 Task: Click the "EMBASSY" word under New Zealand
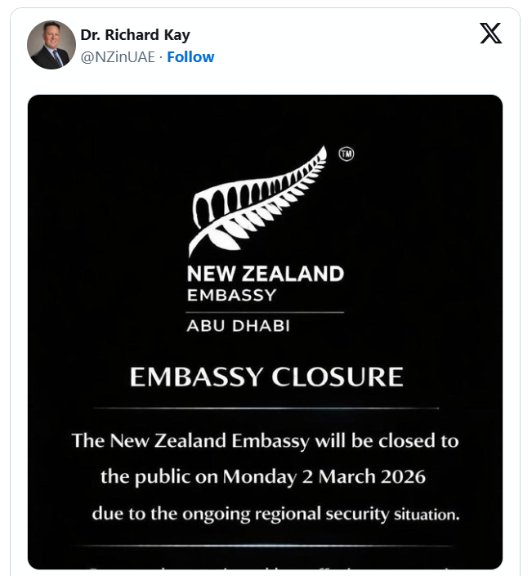point(232,295)
